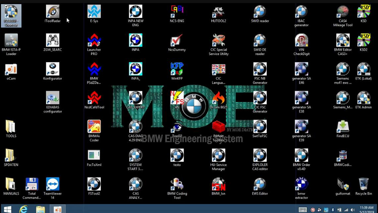Select the EWS Editor icon
This screenshot has width=378, height=213.
click(260, 186)
